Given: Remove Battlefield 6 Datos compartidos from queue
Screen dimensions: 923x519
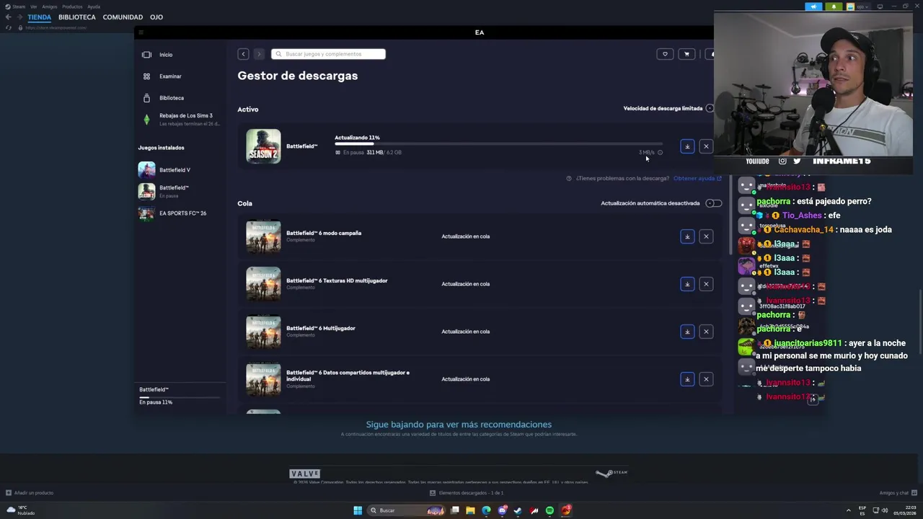Looking at the screenshot, I should (x=706, y=379).
